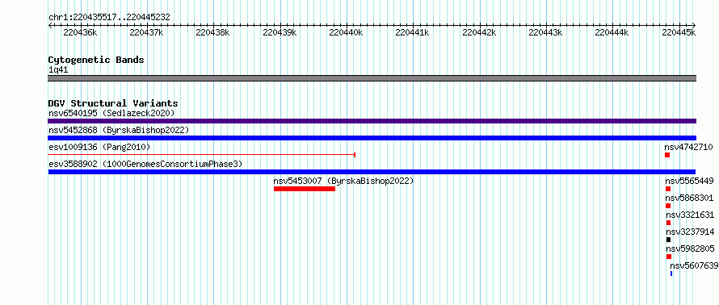
Task: Click the 220445k ruler tick label
Action: 679,32
